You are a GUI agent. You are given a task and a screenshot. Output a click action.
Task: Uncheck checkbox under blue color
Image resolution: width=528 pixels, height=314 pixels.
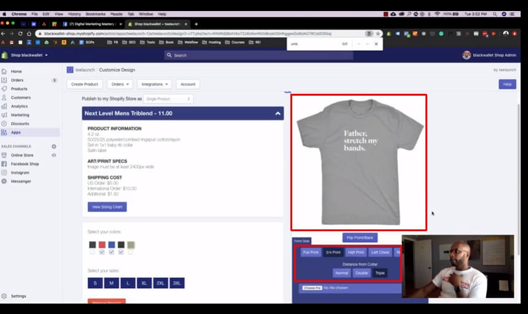pyautogui.click(x=112, y=252)
